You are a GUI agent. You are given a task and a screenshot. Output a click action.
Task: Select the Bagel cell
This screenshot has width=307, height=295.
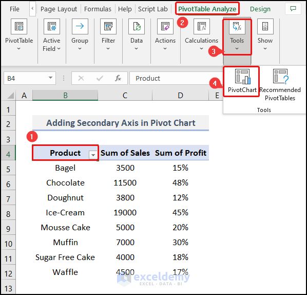pos(65,168)
